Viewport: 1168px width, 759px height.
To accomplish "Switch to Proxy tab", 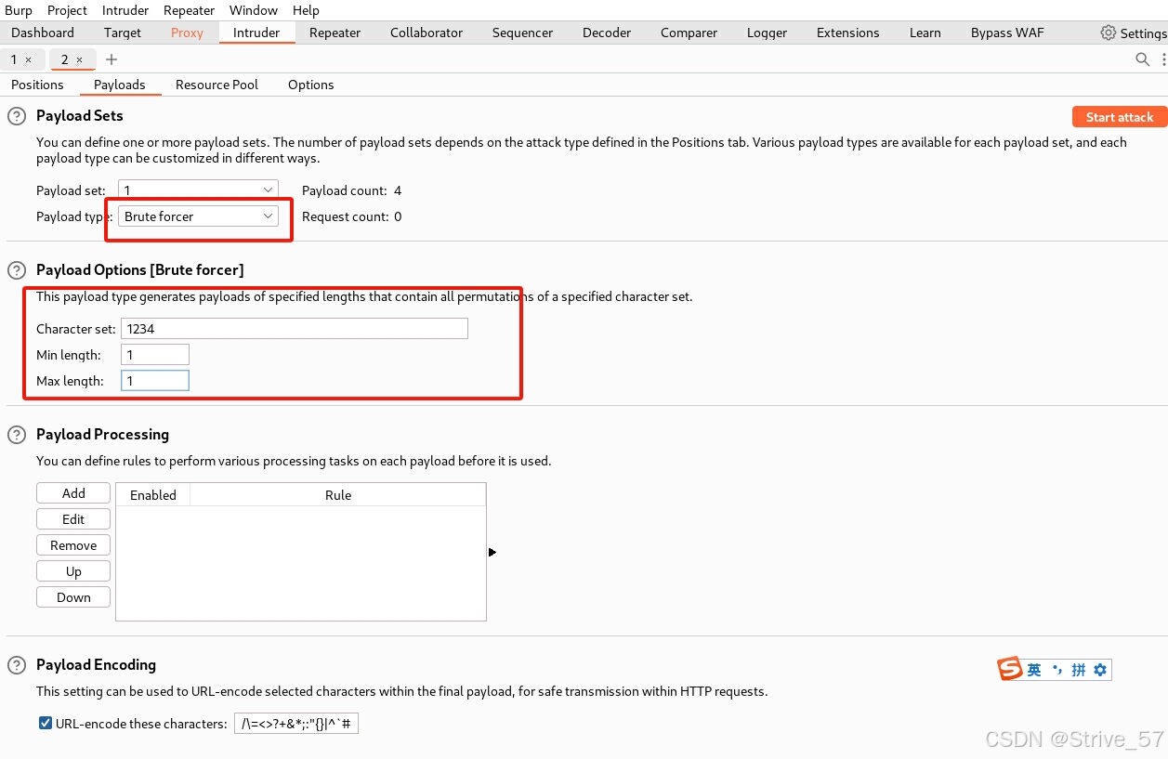I will 187,33.
